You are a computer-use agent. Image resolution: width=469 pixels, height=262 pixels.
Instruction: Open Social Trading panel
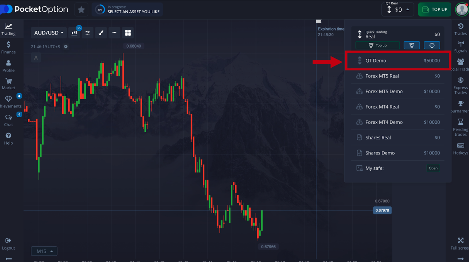(x=461, y=65)
